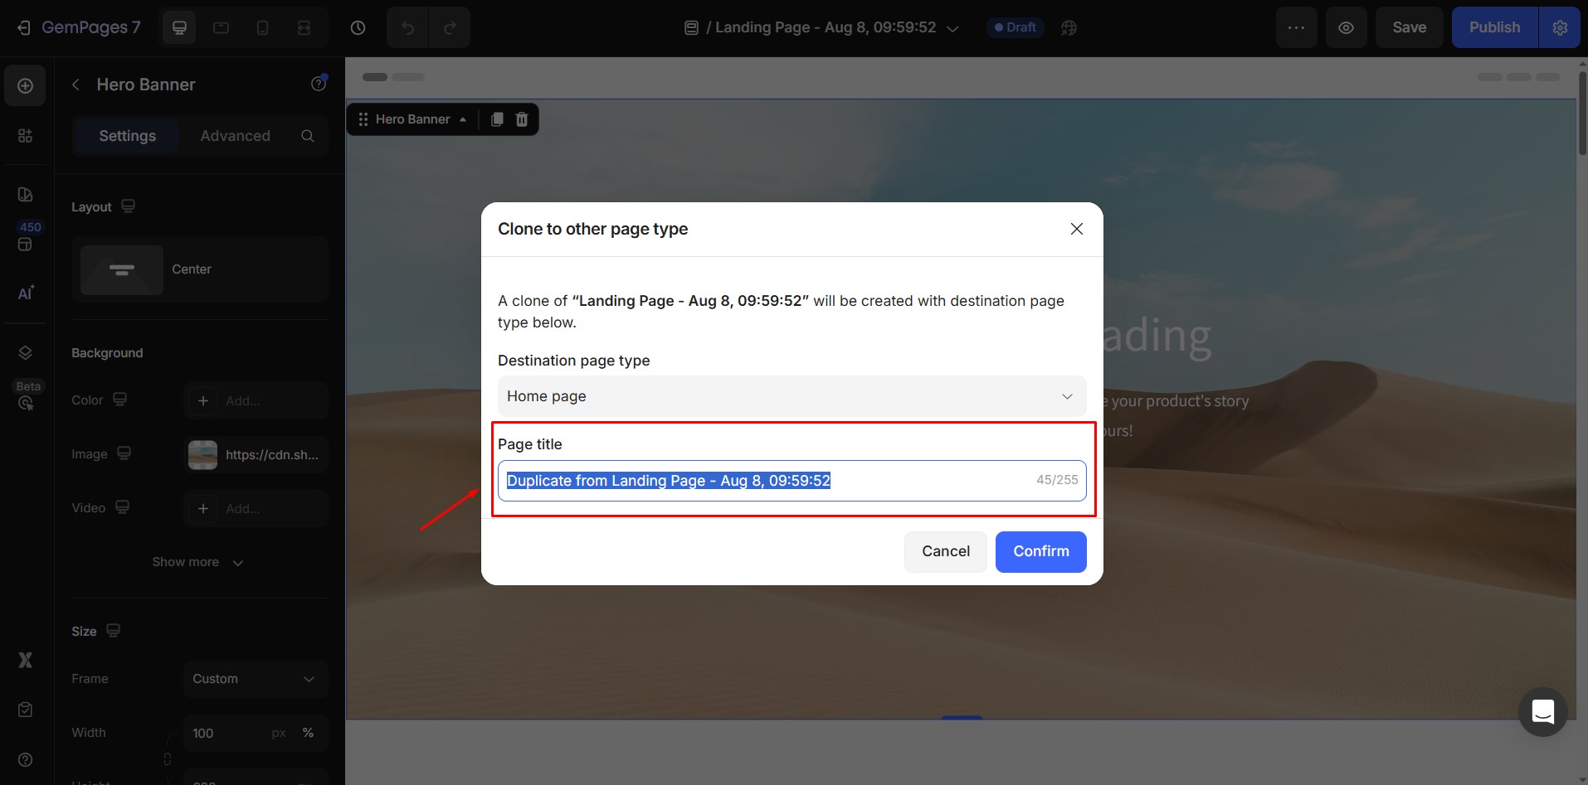Open version history via clock icon
This screenshot has height=785, width=1588.
click(358, 27)
